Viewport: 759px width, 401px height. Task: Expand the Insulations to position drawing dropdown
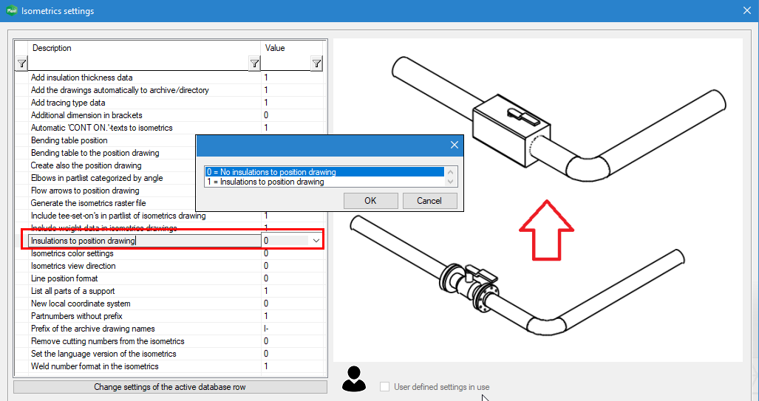click(x=316, y=241)
